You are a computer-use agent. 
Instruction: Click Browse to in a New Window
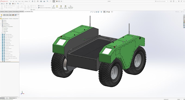[44, 8]
